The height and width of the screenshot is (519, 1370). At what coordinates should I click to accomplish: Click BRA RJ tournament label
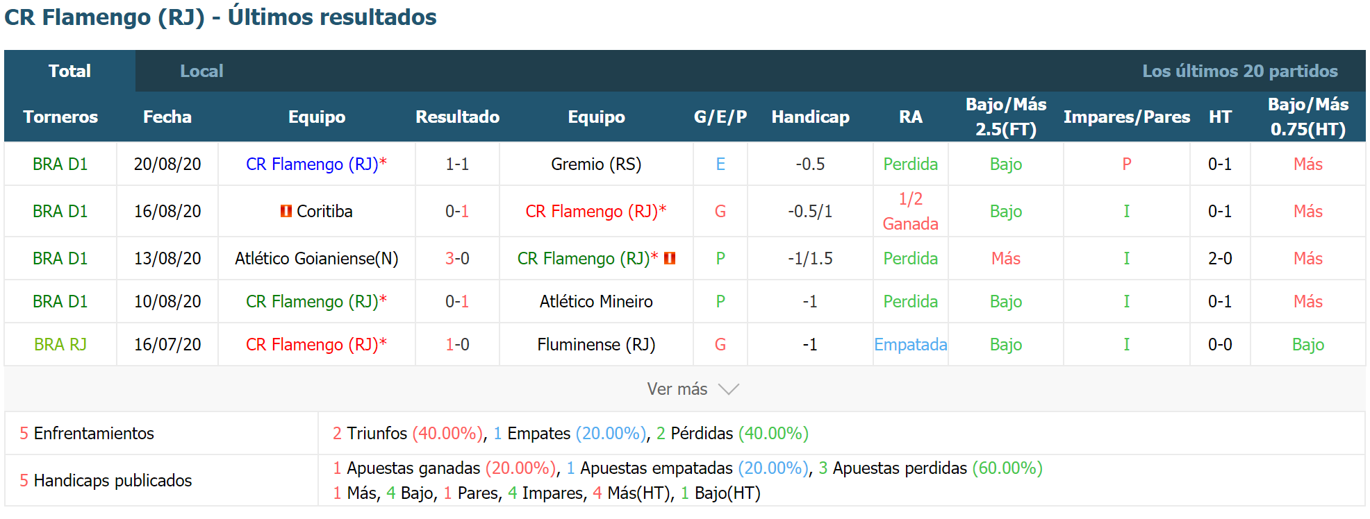[60, 344]
